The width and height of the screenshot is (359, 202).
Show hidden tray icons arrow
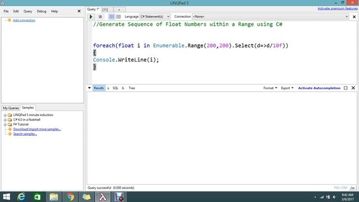(x=315, y=197)
